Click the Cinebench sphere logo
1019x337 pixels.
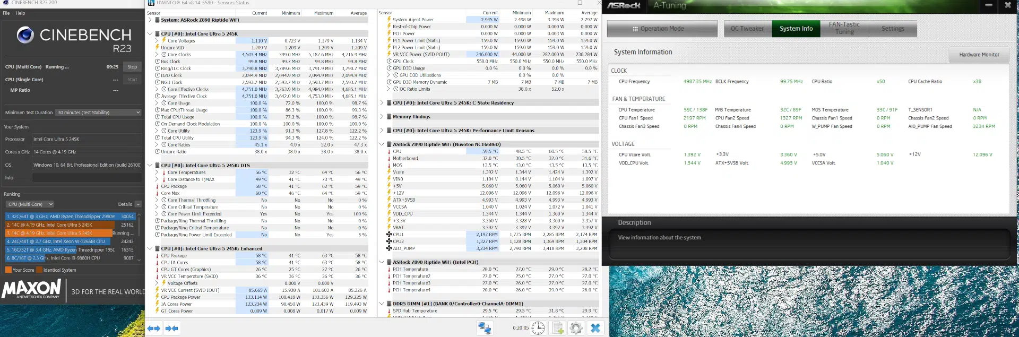(x=25, y=35)
